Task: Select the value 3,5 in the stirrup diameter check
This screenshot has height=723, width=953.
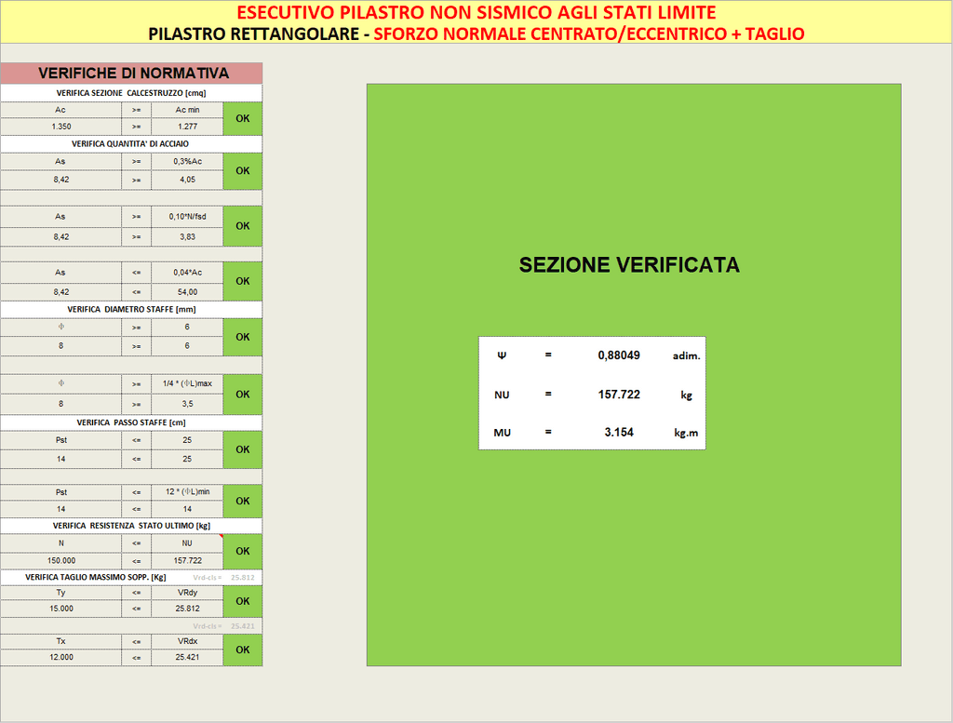Action: pyautogui.click(x=187, y=404)
